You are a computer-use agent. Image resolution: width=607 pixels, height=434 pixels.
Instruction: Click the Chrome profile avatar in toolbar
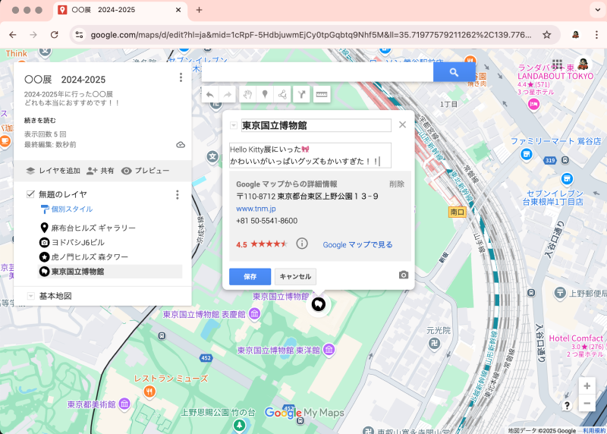[576, 35]
